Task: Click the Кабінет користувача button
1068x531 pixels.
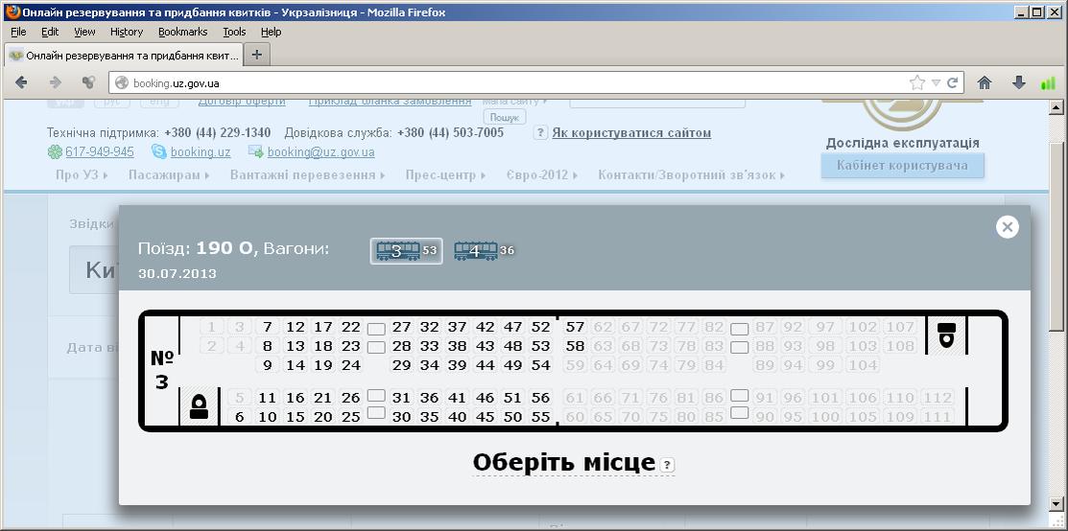Action: 902,165
